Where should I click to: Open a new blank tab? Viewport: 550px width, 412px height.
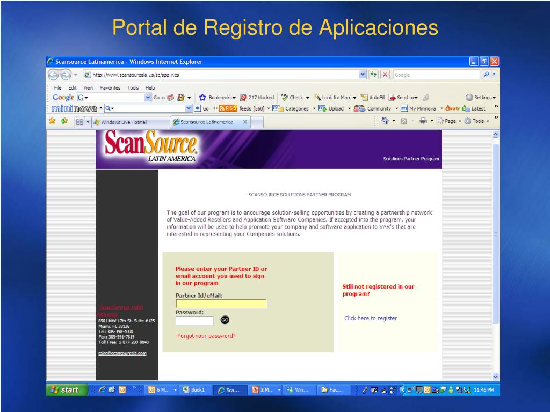point(257,122)
